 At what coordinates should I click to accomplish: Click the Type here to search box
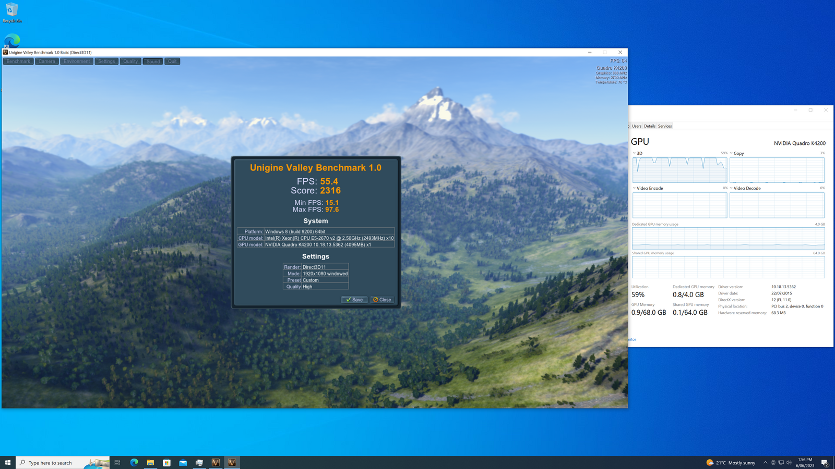pos(63,463)
